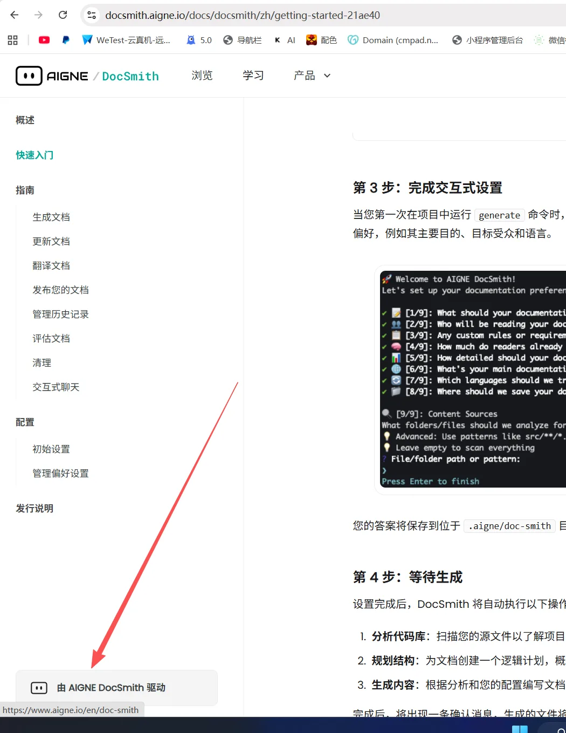Go back to the previous browser page

15,15
